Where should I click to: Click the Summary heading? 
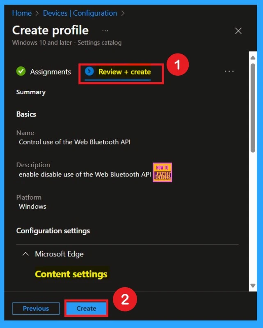(31, 92)
